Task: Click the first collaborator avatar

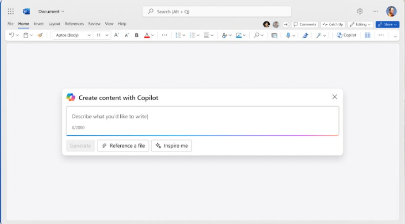Action: click(x=266, y=24)
